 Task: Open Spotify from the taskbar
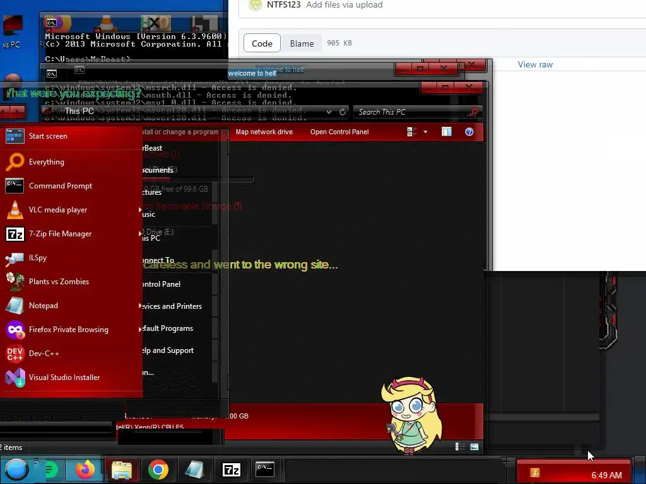pos(51,470)
